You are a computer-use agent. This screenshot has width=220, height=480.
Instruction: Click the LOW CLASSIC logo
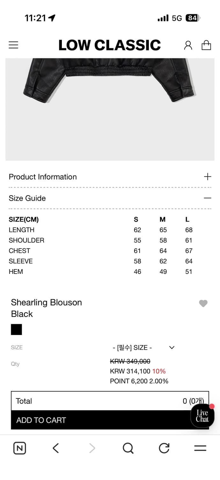coord(109,45)
